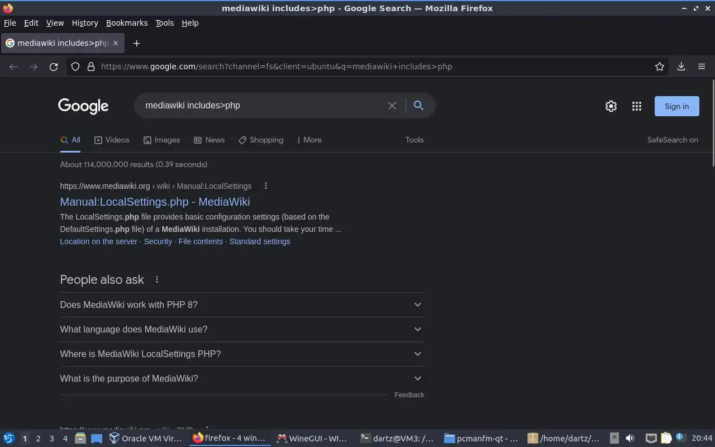
Task: Submit search using the magnifier icon
Action: click(x=418, y=105)
